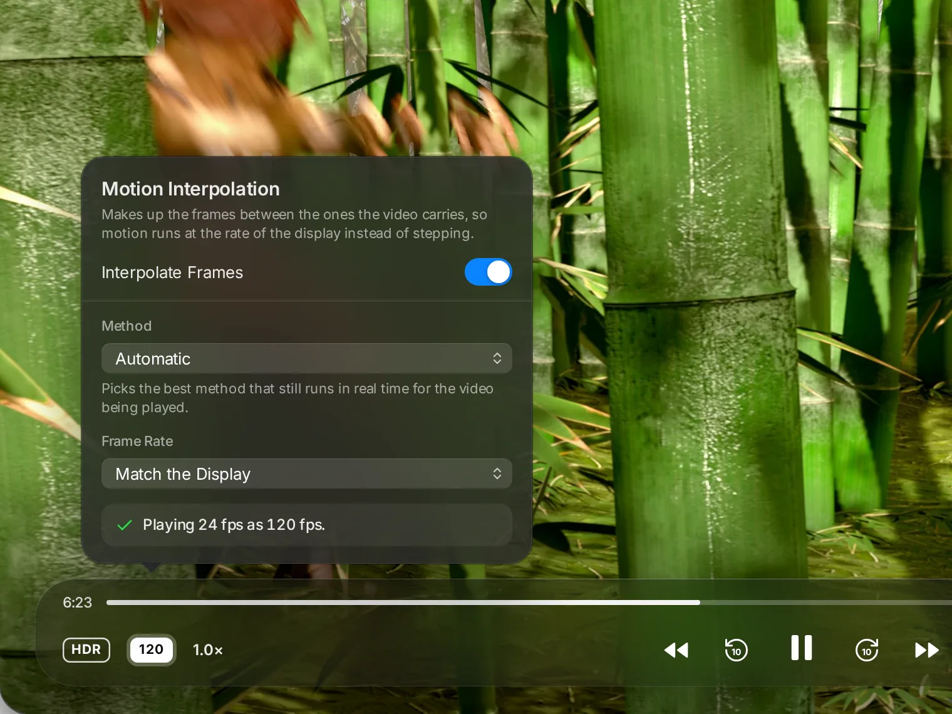This screenshot has height=714, width=952.
Task: Seek on the video progress bar
Action: tap(529, 603)
